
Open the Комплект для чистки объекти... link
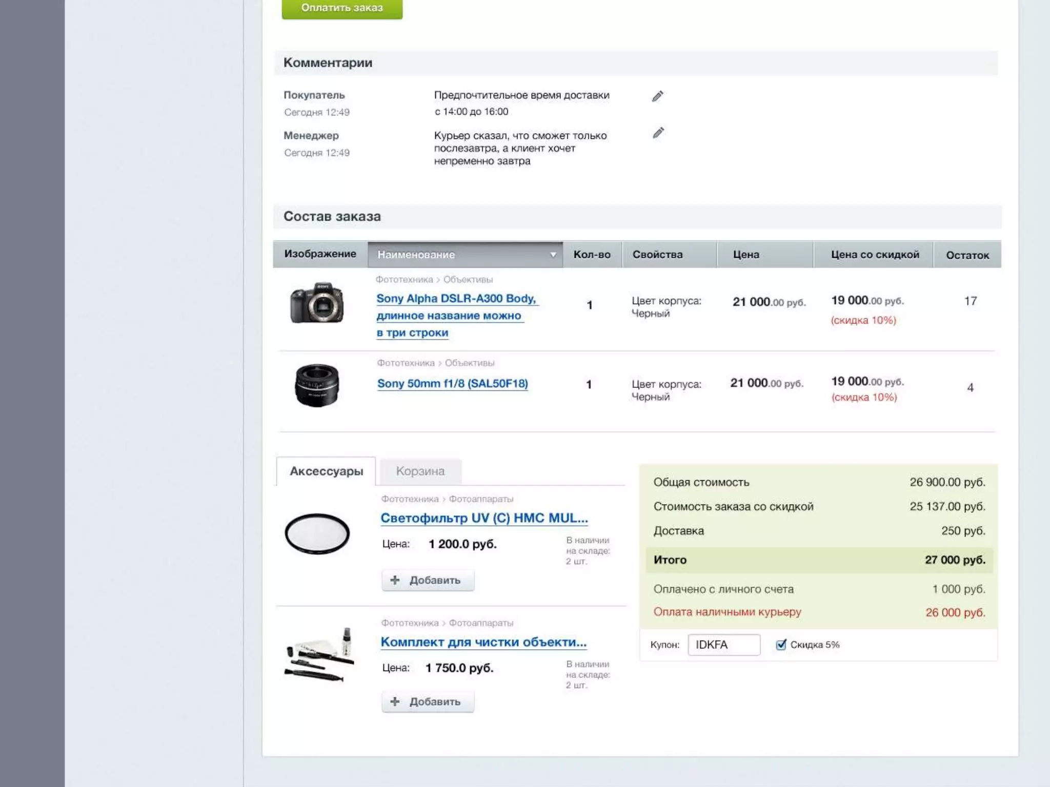click(483, 642)
